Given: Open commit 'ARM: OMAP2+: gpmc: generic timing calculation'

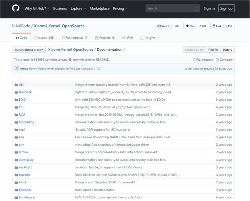Looking at the screenshot, I should click(109, 197).
